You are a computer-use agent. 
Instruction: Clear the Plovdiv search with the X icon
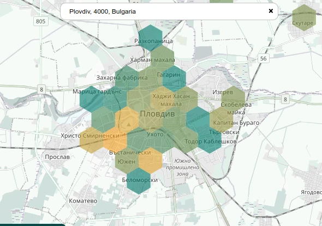pyautogui.click(x=271, y=11)
